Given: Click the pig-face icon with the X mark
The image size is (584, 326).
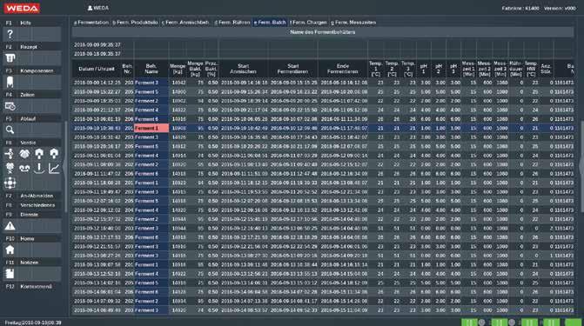Looking at the screenshot, I should click(x=10, y=168).
